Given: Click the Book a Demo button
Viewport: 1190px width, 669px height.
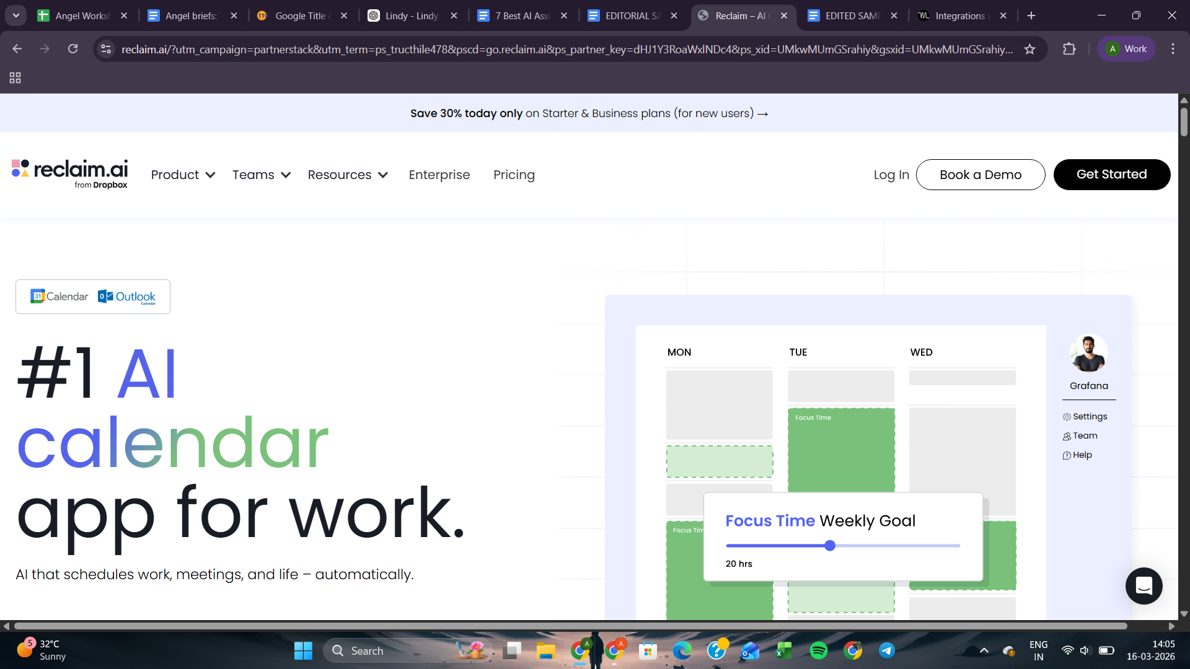Looking at the screenshot, I should (x=980, y=175).
